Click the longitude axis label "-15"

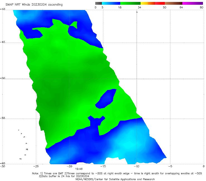tap(103, 167)
